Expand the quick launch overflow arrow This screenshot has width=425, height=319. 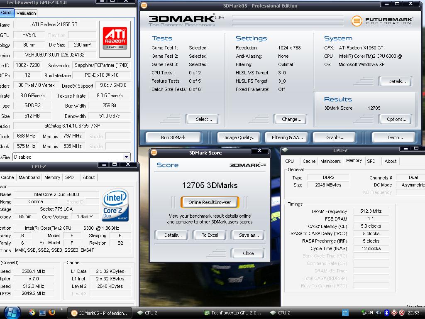coord(62,309)
